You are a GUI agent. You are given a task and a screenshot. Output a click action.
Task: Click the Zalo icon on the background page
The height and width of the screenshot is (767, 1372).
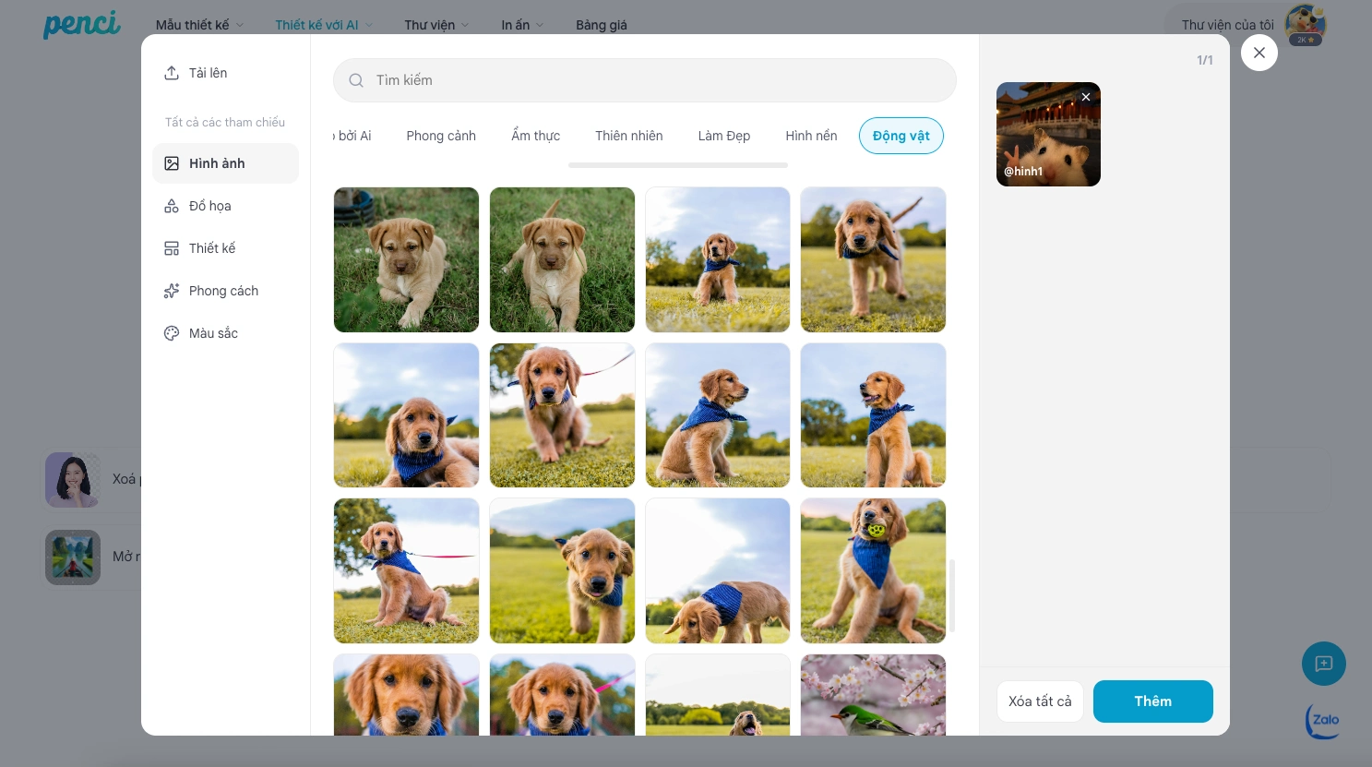click(x=1323, y=721)
